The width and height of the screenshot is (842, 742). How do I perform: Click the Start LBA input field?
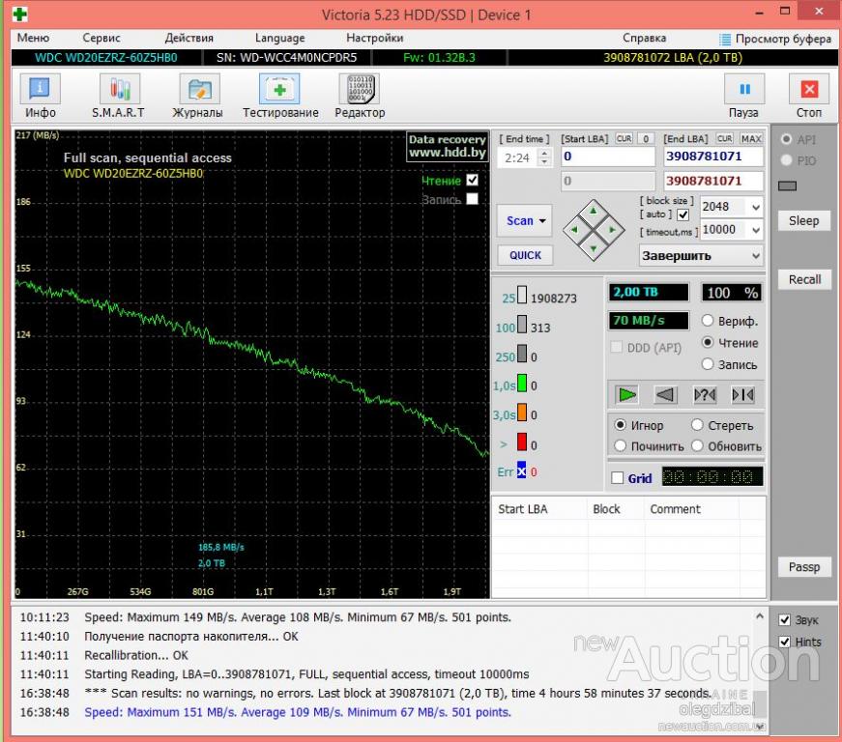pos(608,157)
